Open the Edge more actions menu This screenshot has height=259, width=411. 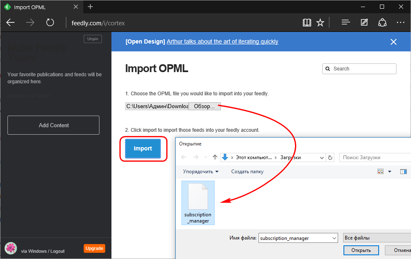(x=401, y=22)
